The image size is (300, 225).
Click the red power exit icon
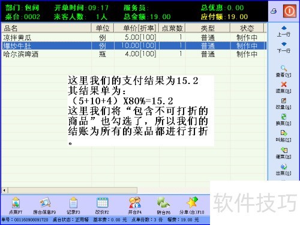click(290, 11)
